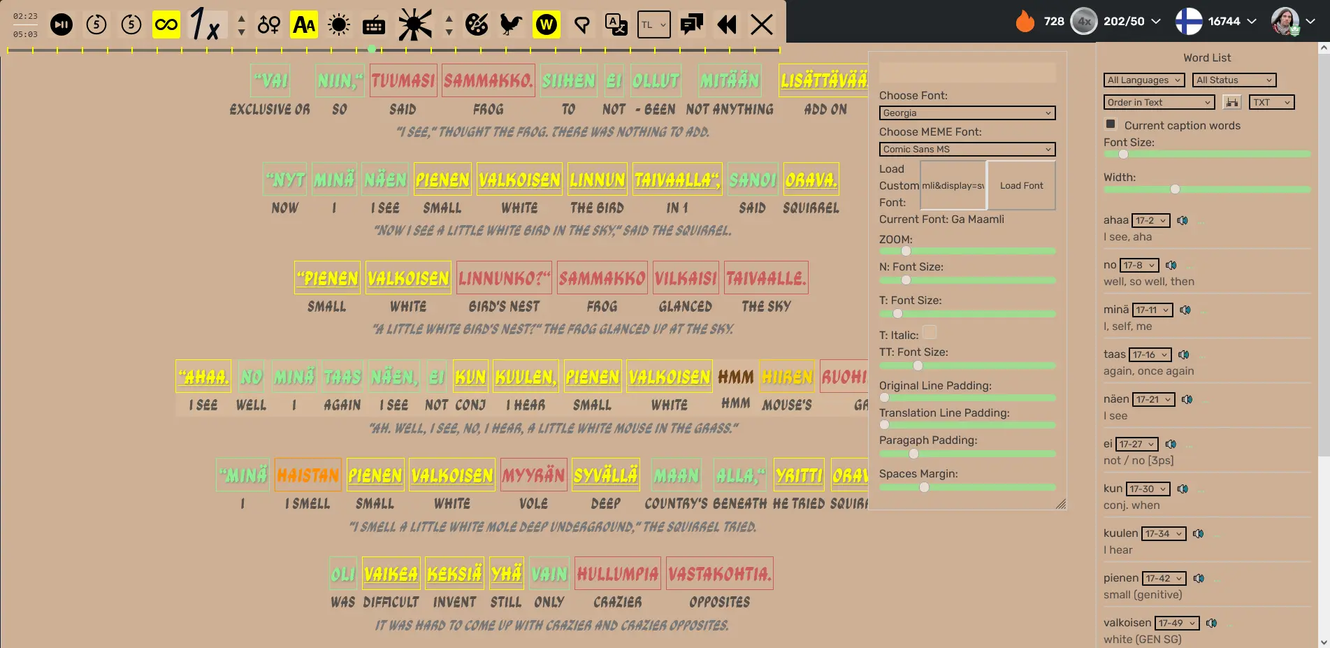Click the 1x playback speed indicator
Screen dimensions: 1330x648
coord(205,25)
